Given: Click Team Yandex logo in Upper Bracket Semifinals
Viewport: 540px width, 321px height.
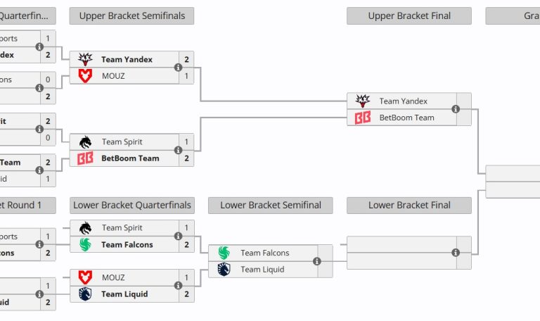Looking at the screenshot, I should click(x=85, y=60).
